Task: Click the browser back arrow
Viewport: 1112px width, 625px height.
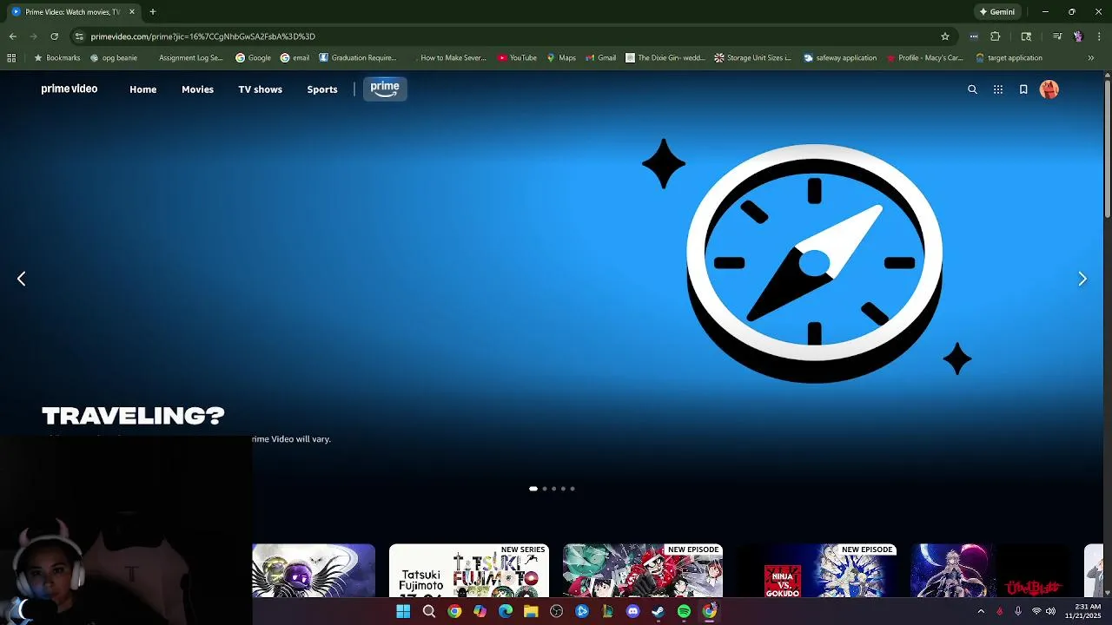Action: pyautogui.click(x=12, y=36)
